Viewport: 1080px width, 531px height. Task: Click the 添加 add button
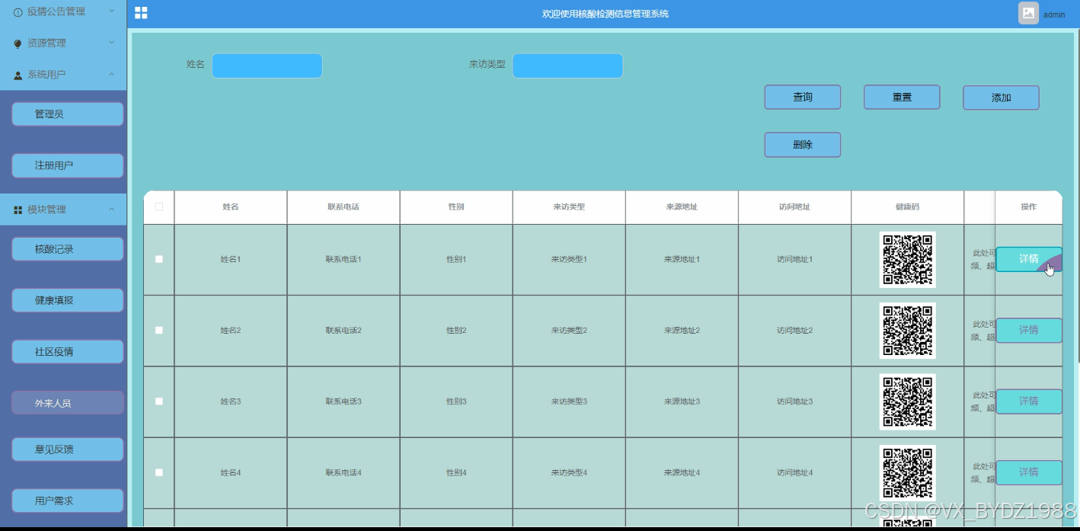[x=1001, y=98]
